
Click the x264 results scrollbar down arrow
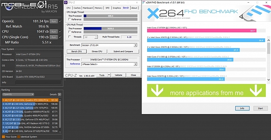tap(268, 80)
